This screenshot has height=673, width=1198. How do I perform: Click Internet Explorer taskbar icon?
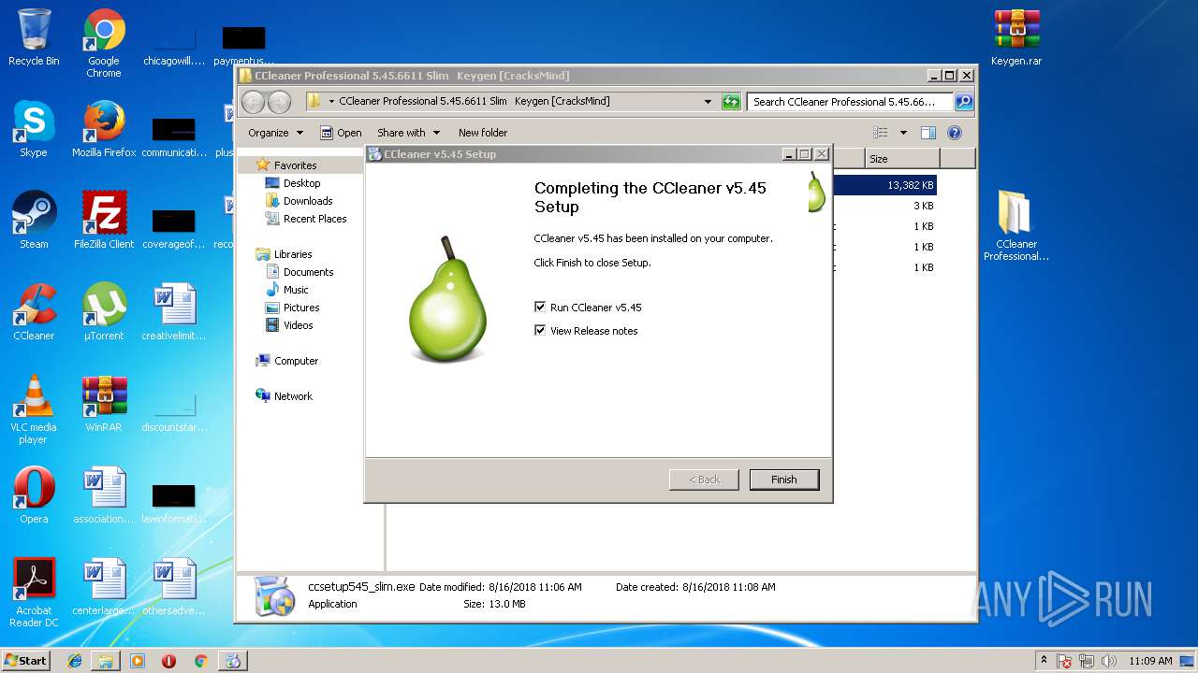click(75, 661)
